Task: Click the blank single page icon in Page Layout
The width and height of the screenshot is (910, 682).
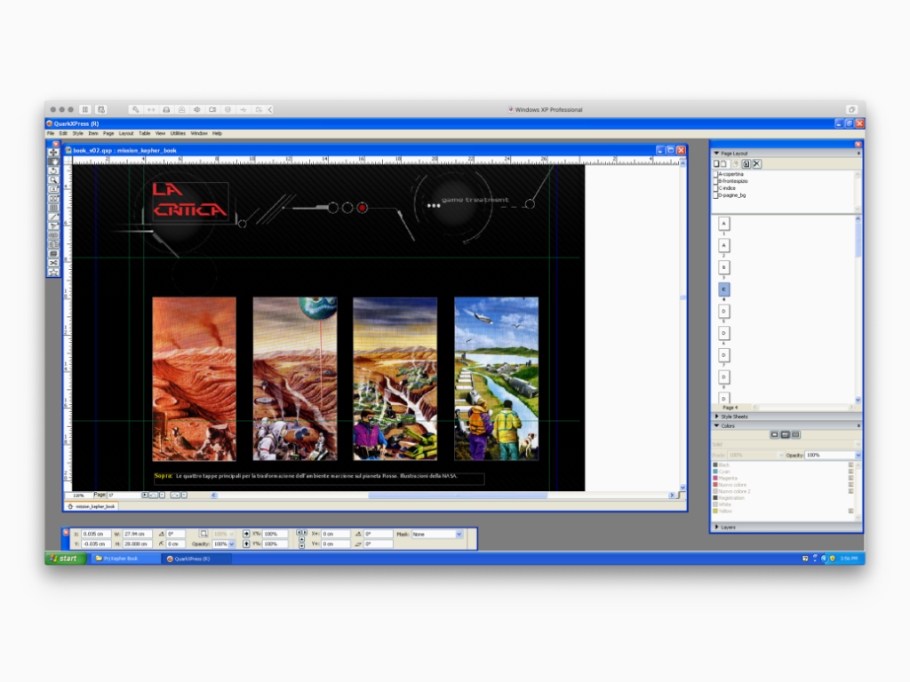Action: tap(716, 164)
